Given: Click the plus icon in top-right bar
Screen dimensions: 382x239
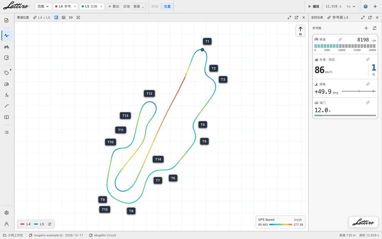Looking at the screenshot, I should [x=375, y=6].
